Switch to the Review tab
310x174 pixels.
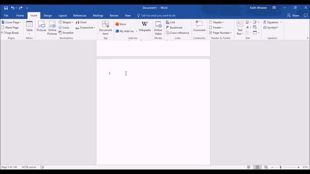click(114, 15)
